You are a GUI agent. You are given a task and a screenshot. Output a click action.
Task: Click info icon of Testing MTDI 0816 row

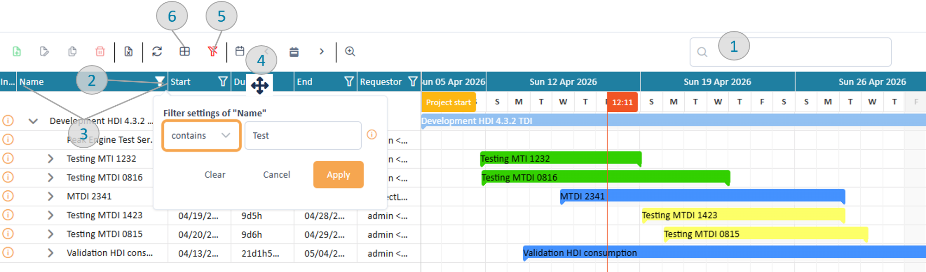[x=8, y=177]
